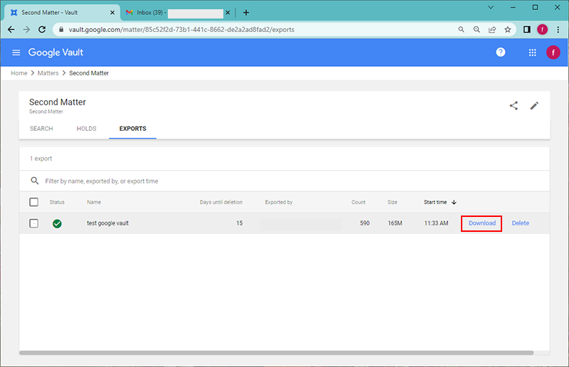Edit the matter with the pencil icon

[x=534, y=106]
